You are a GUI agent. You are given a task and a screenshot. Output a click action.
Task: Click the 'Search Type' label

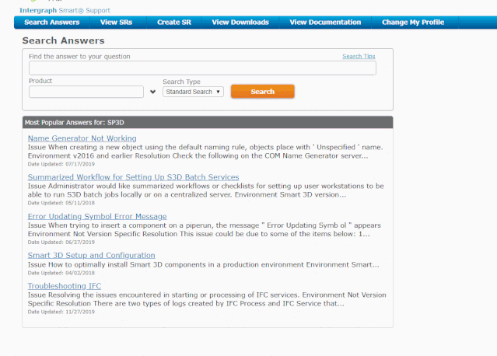click(182, 82)
